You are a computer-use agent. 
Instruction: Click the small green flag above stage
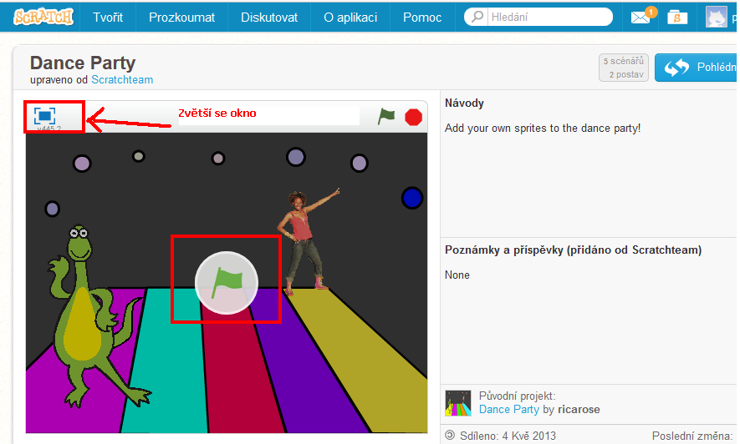pyautogui.click(x=386, y=116)
